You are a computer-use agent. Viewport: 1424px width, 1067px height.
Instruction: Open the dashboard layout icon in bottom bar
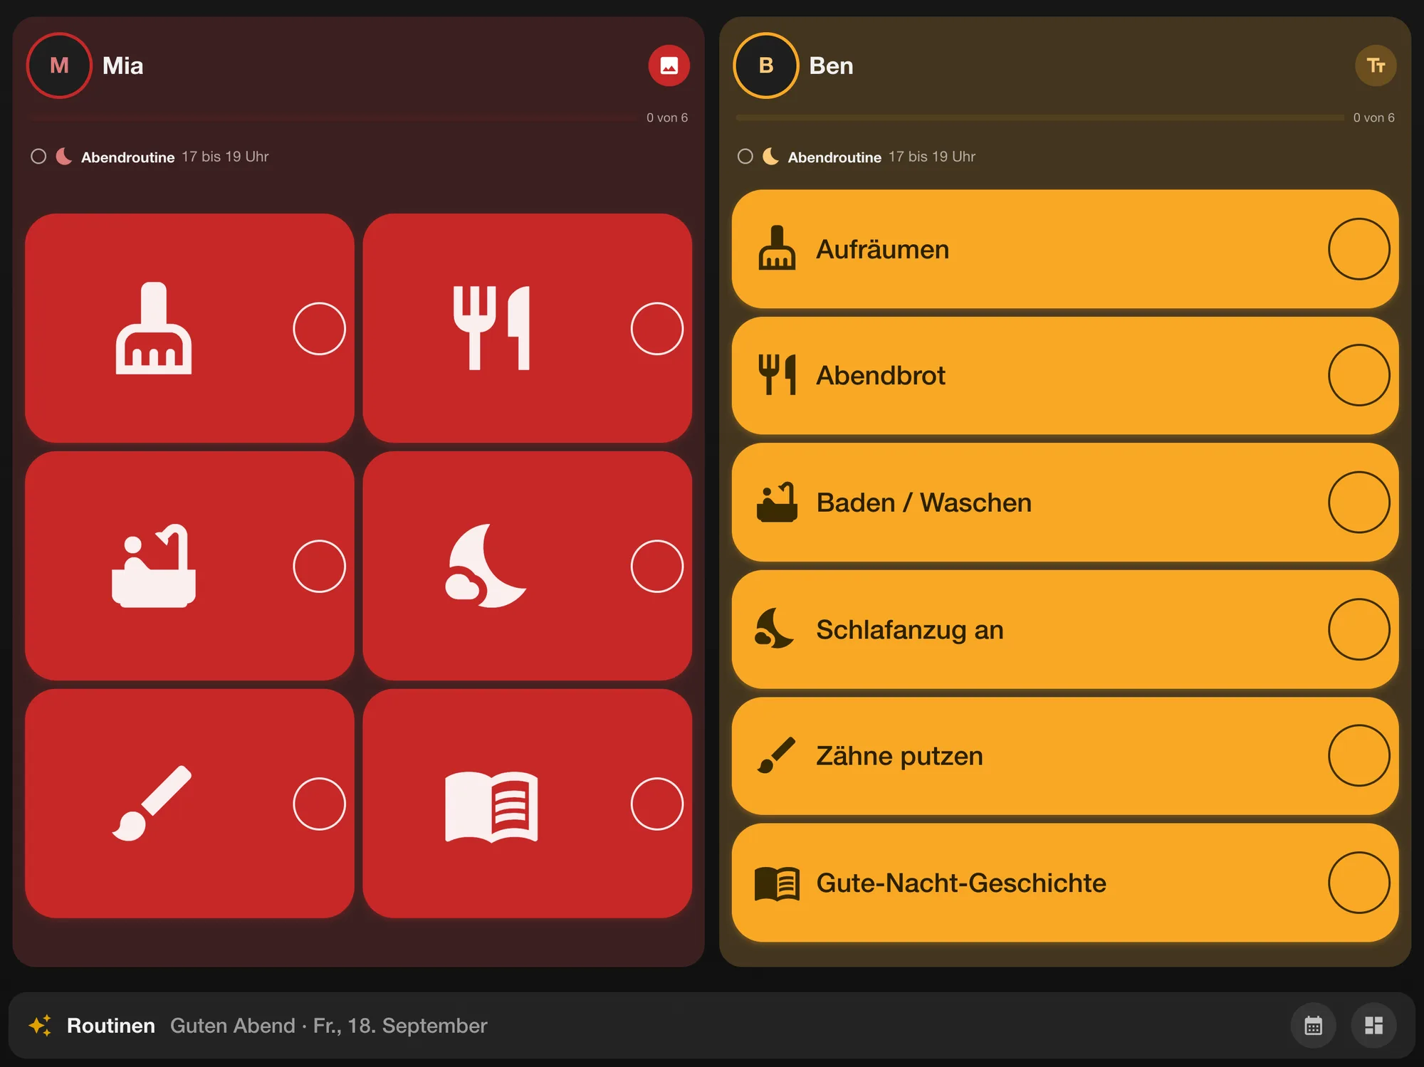tap(1373, 1025)
